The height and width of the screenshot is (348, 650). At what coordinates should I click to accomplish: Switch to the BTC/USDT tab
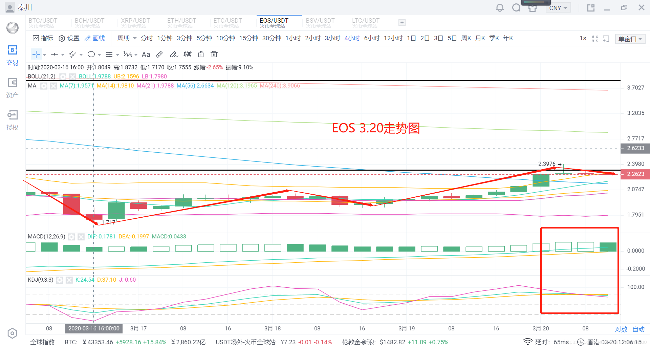point(43,23)
